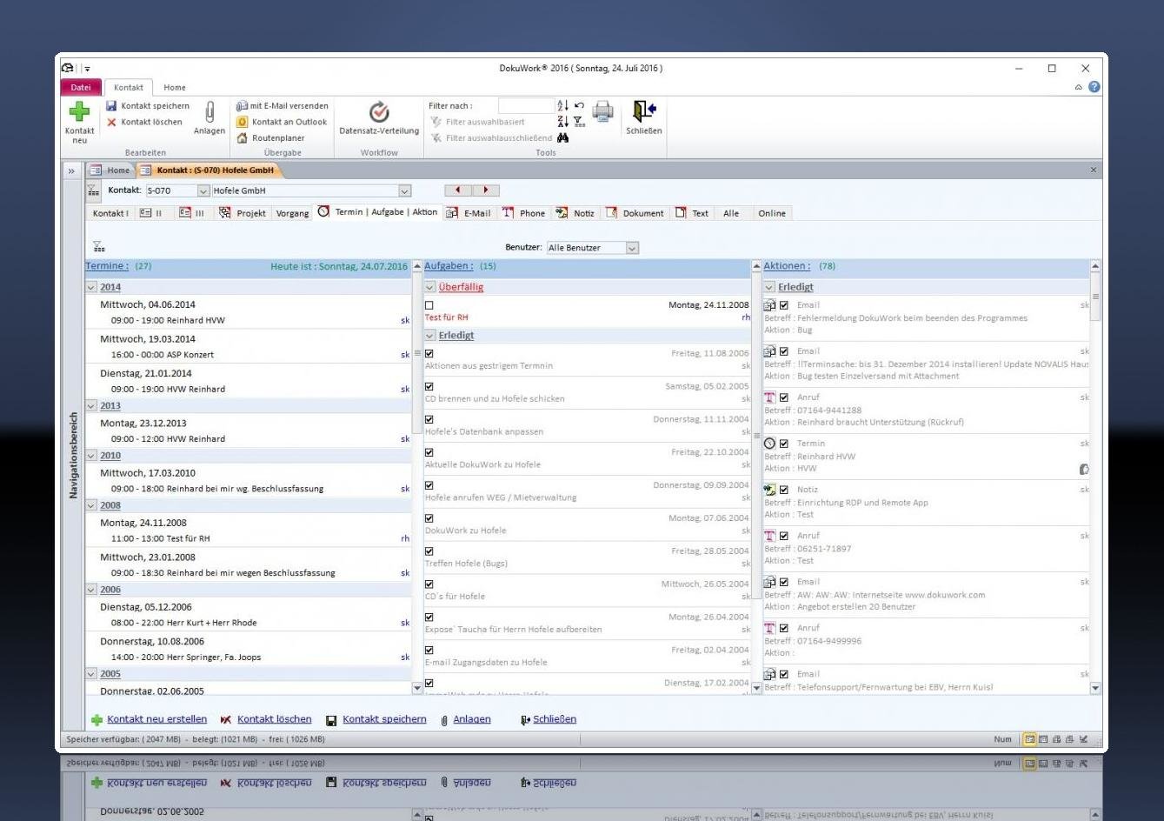The width and height of the screenshot is (1164, 821).
Task: Click Kontakt an Outlook icon
Action: [243, 122]
